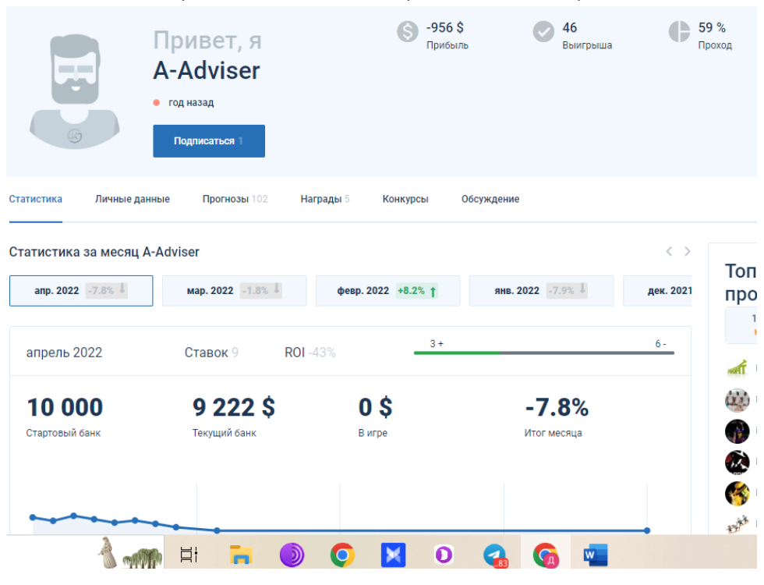Screen dimensions: 764x585
Task: Go to next months with right chevron
Action: [687, 251]
